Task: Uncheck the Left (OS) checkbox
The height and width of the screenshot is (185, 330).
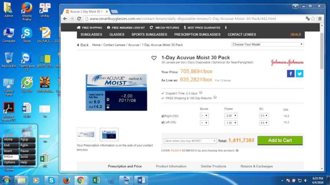Action: [163, 122]
